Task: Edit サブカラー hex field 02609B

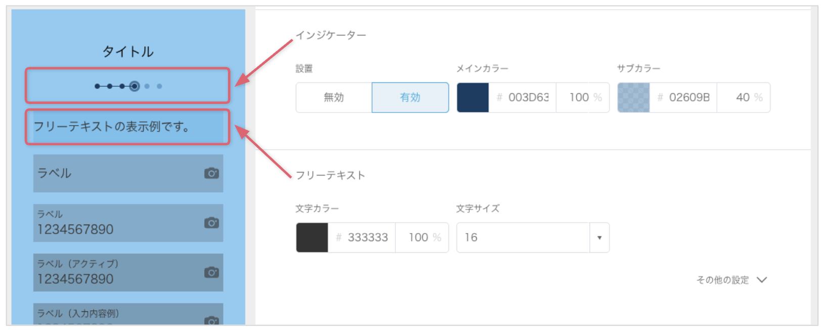Action: (683, 97)
